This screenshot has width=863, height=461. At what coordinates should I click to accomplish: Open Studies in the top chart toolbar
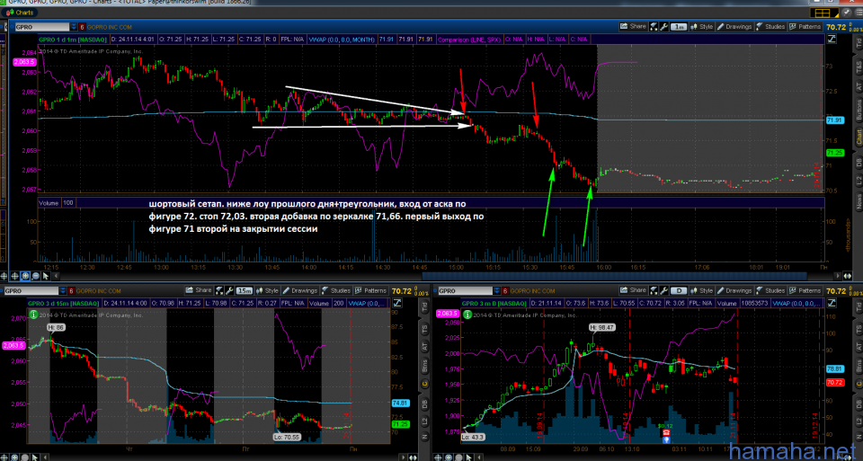point(770,27)
